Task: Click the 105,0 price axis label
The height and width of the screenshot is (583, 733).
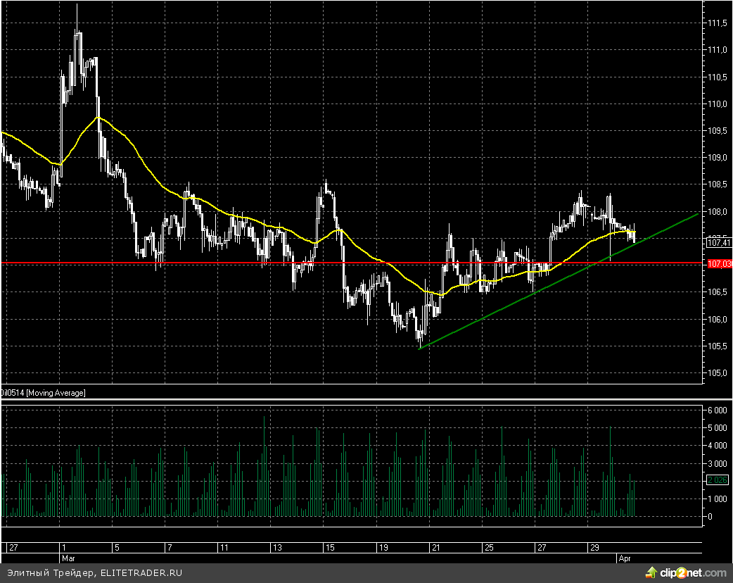Action: pyautogui.click(x=718, y=373)
